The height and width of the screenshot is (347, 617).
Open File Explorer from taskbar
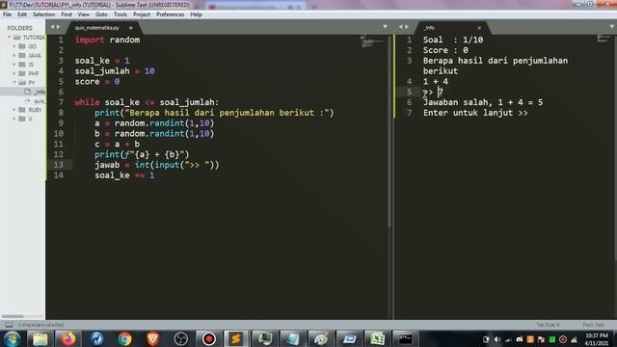tap(40, 338)
